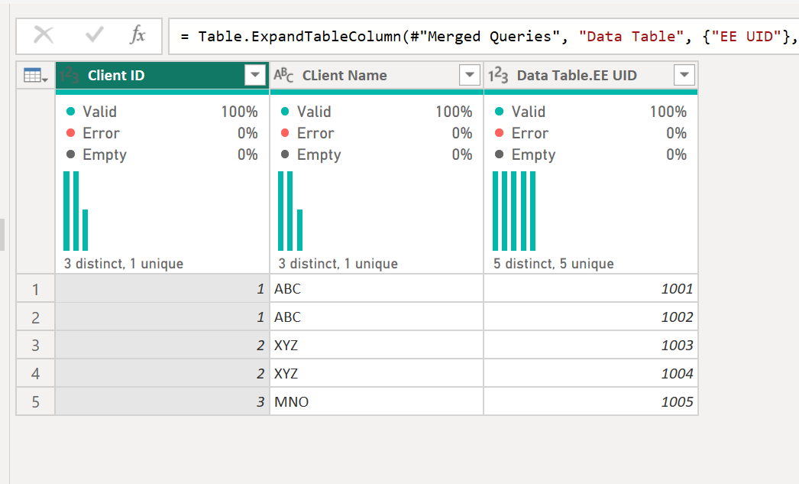Click into the formula bar text
The image size is (799, 484).
point(484,36)
